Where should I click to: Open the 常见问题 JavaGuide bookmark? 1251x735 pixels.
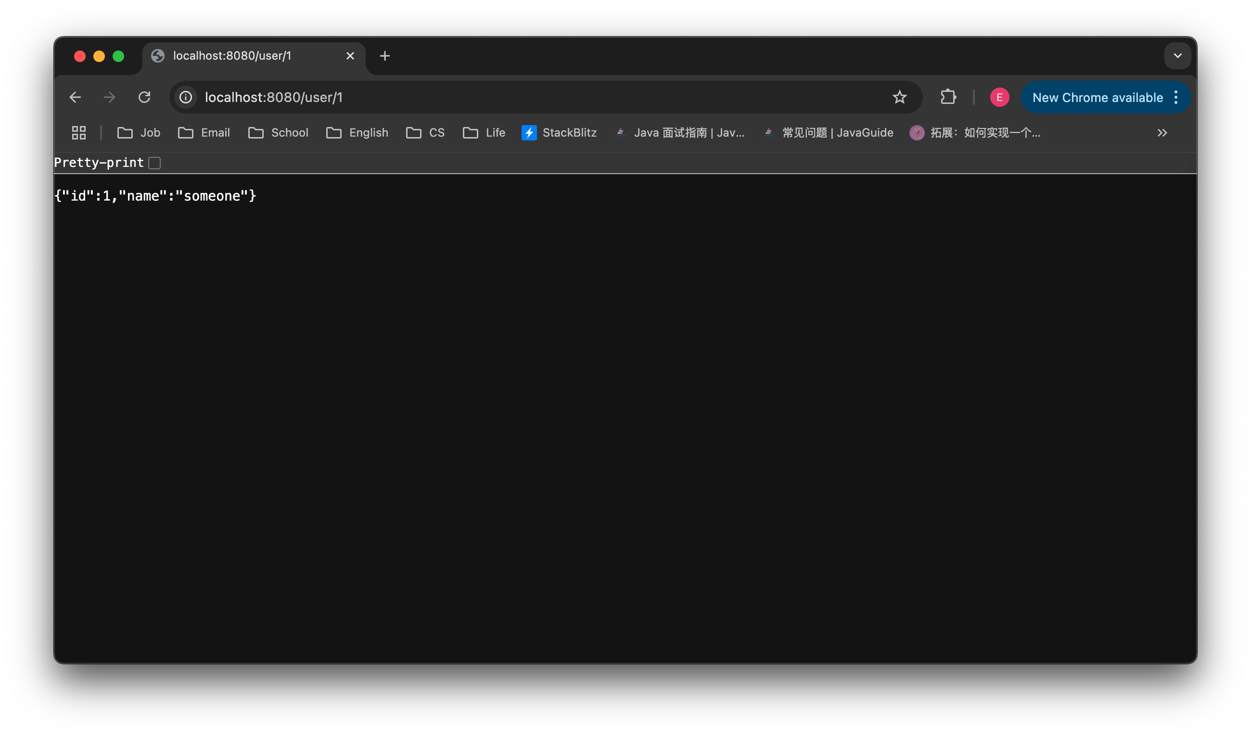tap(827, 132)
